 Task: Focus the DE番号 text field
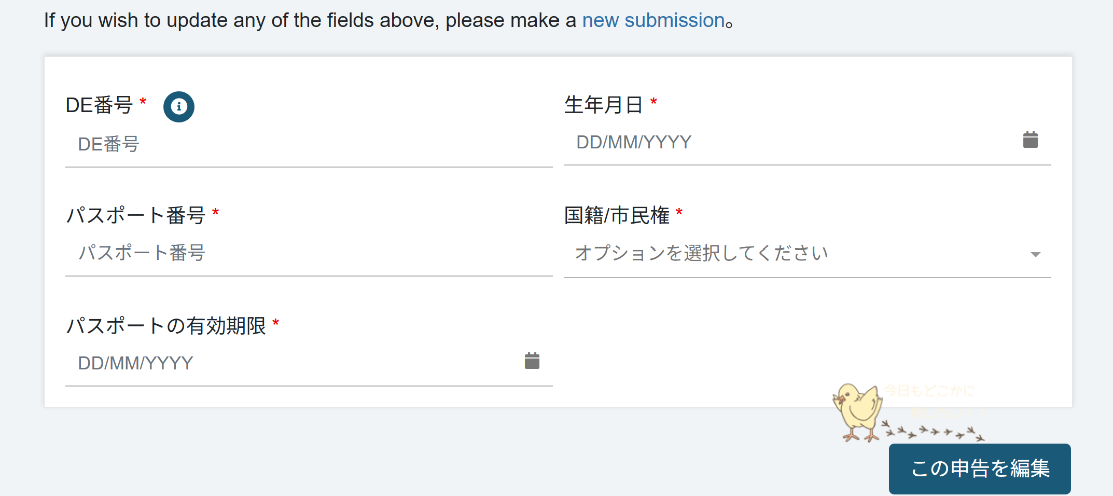pos(309,145)
